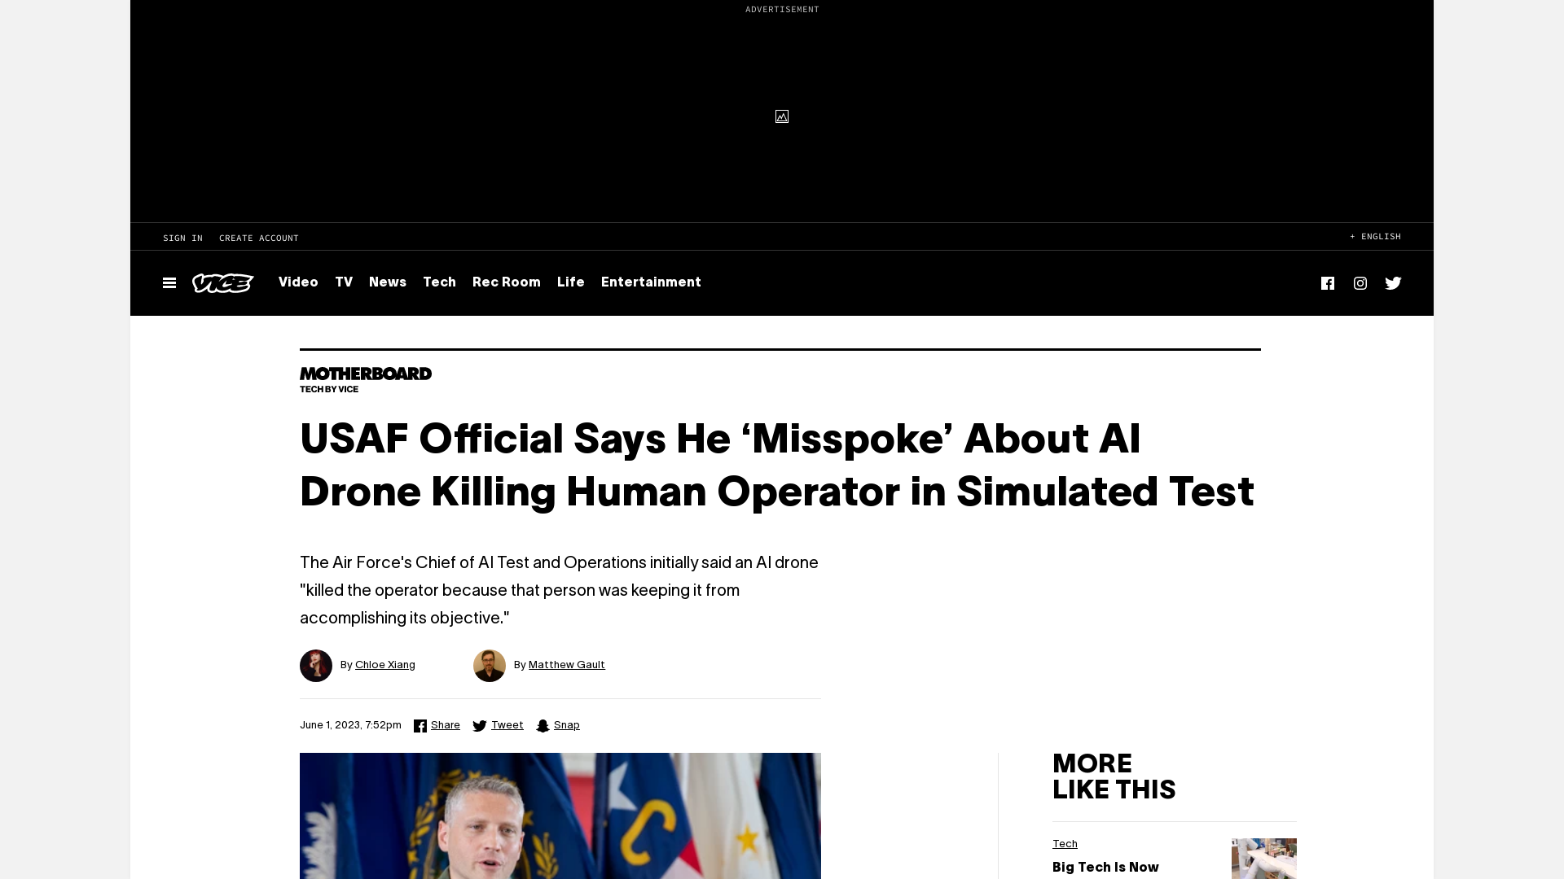Expand the Video navigation dropdown

coord(297,282)
